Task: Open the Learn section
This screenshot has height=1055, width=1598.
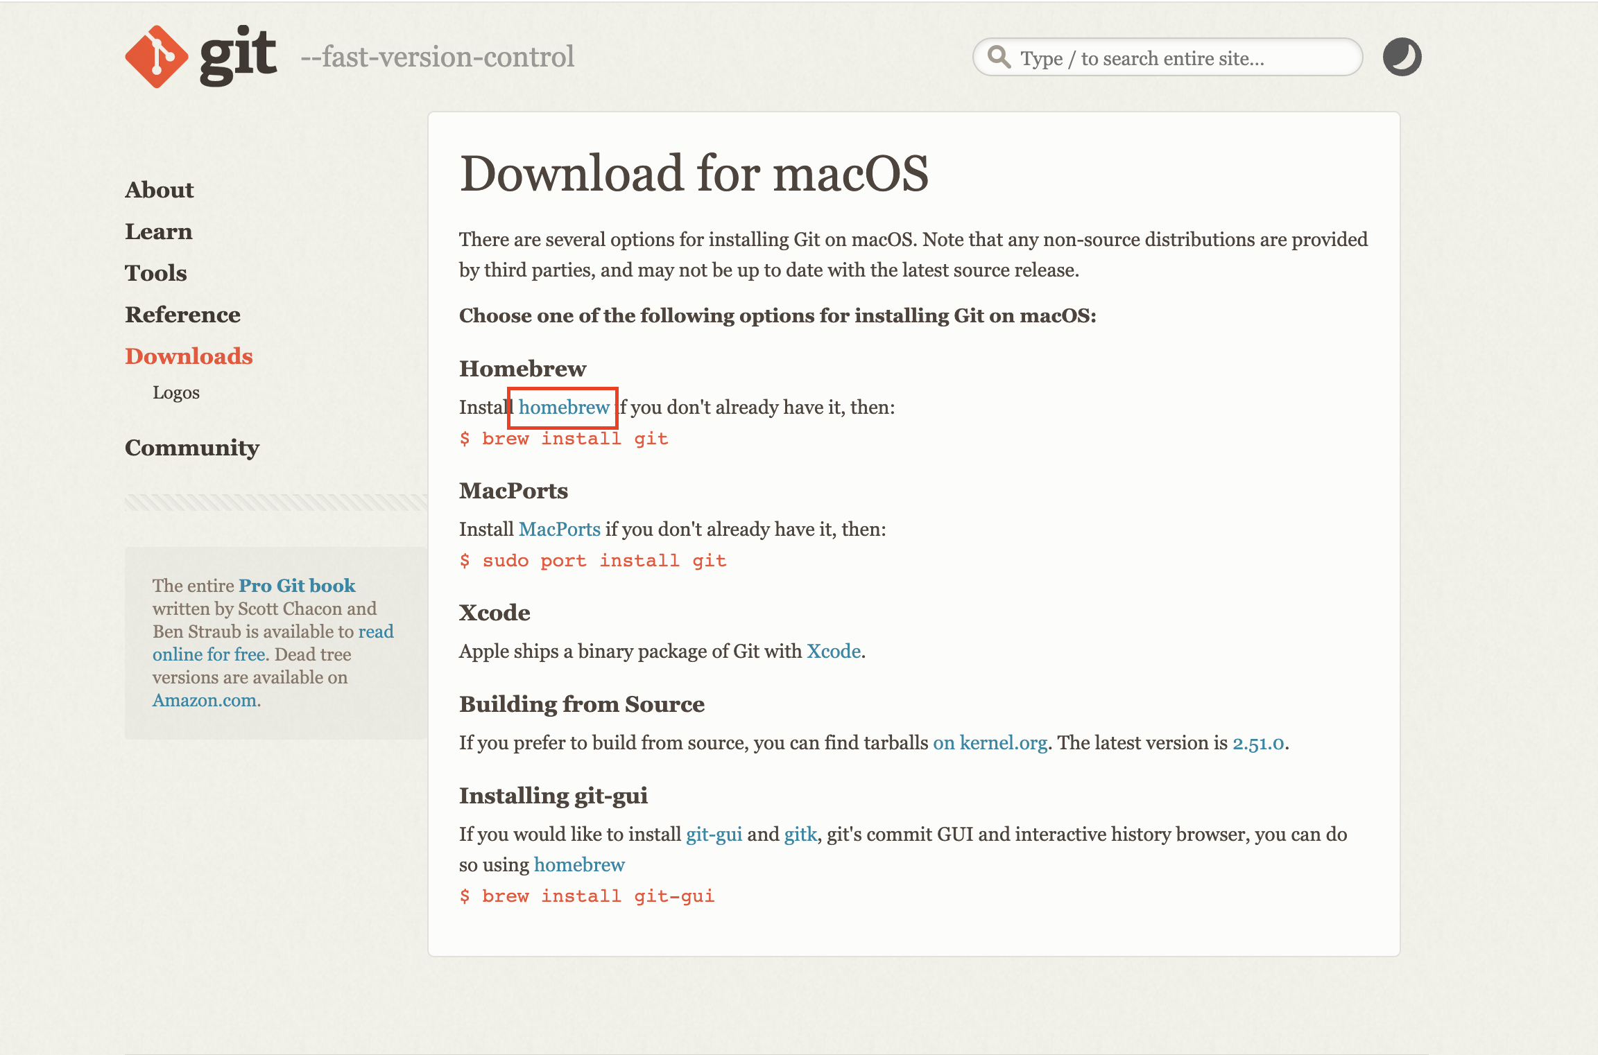Action: pyautogui.click(x=159, y=232)
